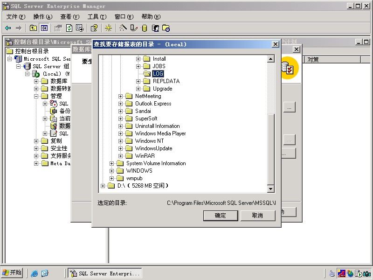Viewport: 373px width, 280px height.
Task: Select the 当前 activity icon in tree
Action: click(54, 119)
